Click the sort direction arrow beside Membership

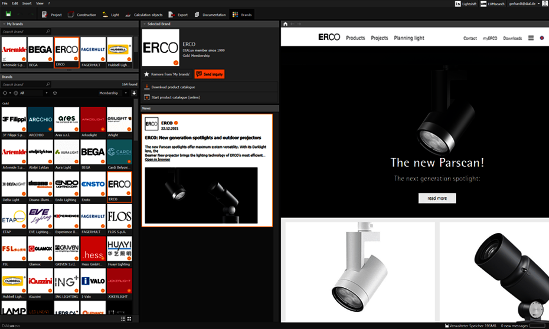point(134,93)
